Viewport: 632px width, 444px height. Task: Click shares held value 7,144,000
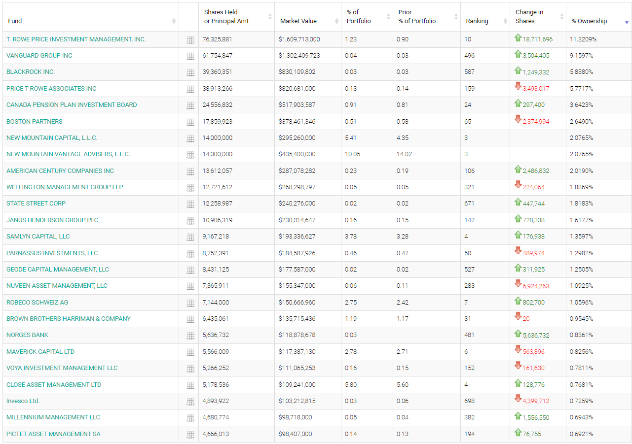pyautogui.click(x=216, y=303)
